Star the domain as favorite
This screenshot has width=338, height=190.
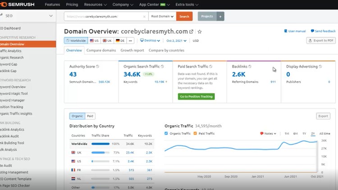[x=200, y=32]
